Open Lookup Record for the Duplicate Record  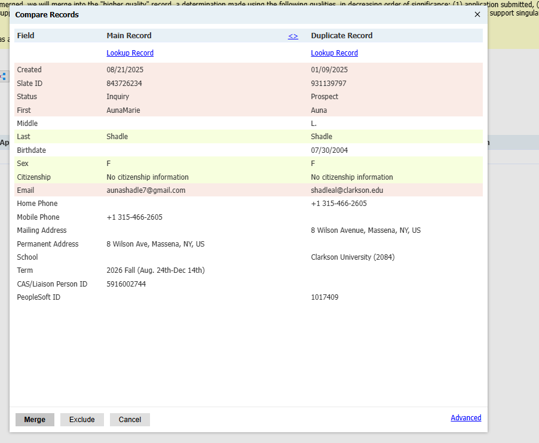(x=334, y=53)
